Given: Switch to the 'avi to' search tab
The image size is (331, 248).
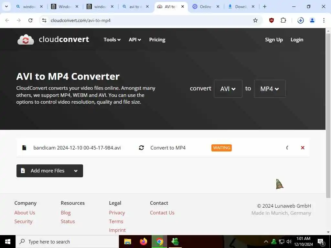Looking at the screenshot, I should [135, 6].
